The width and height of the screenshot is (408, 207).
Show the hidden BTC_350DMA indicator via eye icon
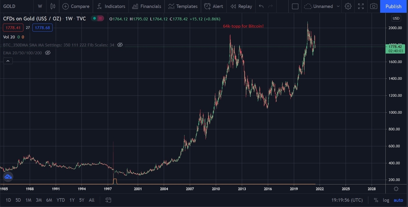click(120, 45)
